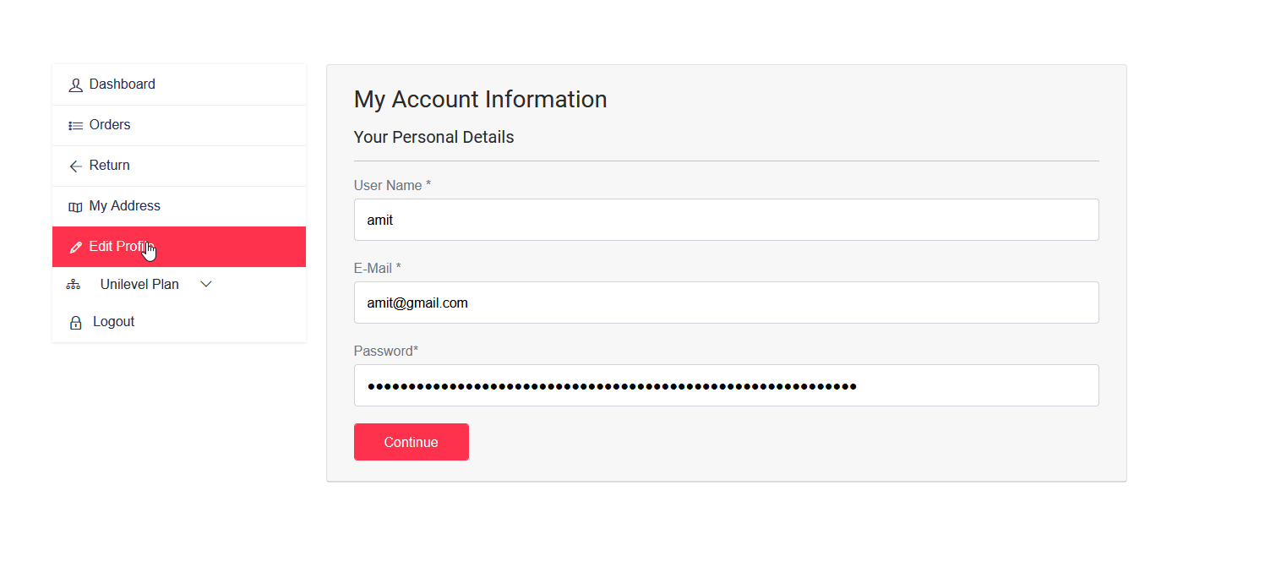Open the Orders section
Image resolution: width=1270 pixels, height=567 pixels.
[x=108, y=124]
